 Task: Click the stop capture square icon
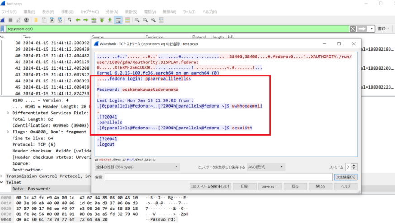click(10, 20)
